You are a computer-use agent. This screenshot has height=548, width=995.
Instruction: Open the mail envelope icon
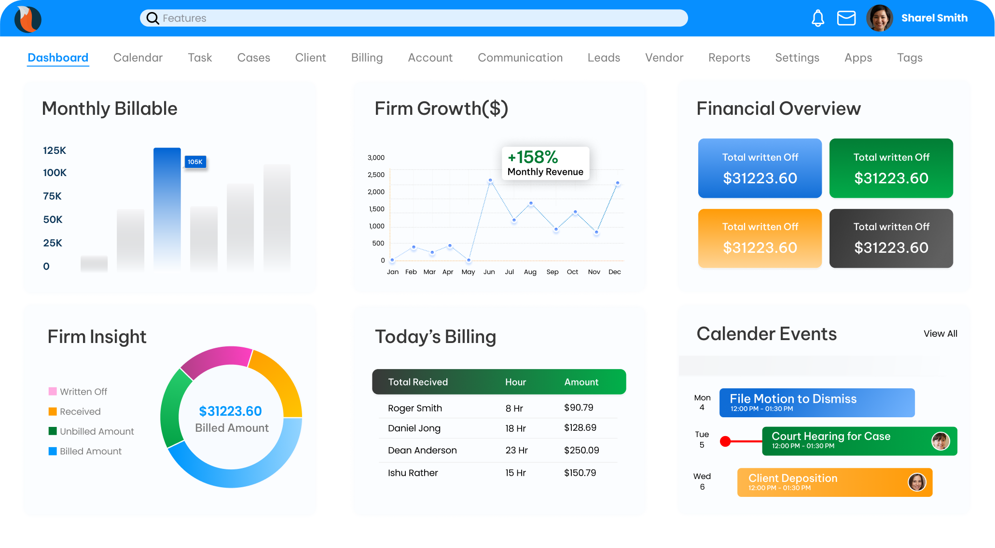click(846, 18)
